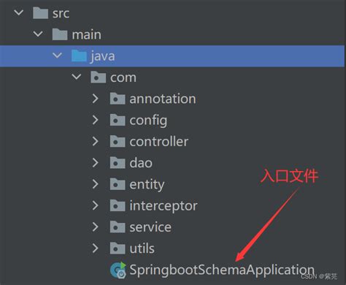Viewport: 346px width, 285px height.
Task: Click the controller package icon
Action: [x=118, y=142]
